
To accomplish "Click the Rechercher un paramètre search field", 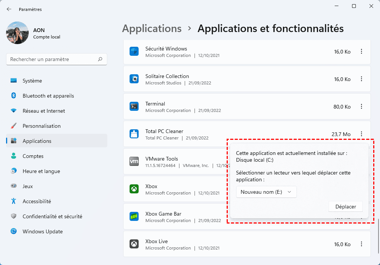I will pyautogui.click(x=53, y=59).
